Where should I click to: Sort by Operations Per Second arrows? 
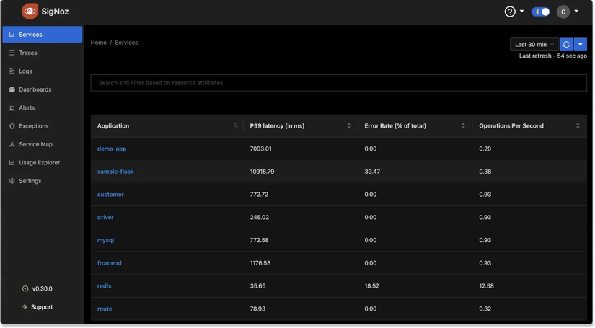coord(578,126)
